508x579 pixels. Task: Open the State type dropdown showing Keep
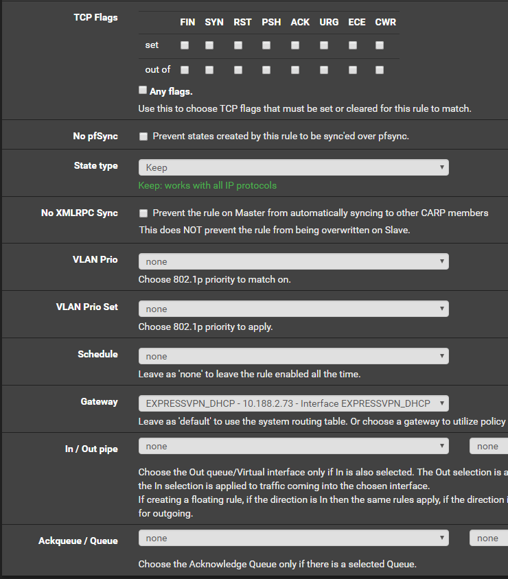click(294, 167)
